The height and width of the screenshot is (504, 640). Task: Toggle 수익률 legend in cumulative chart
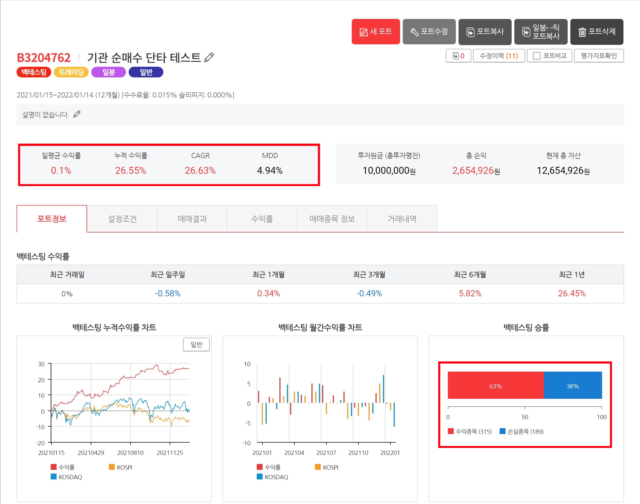[x=62, y=467]
